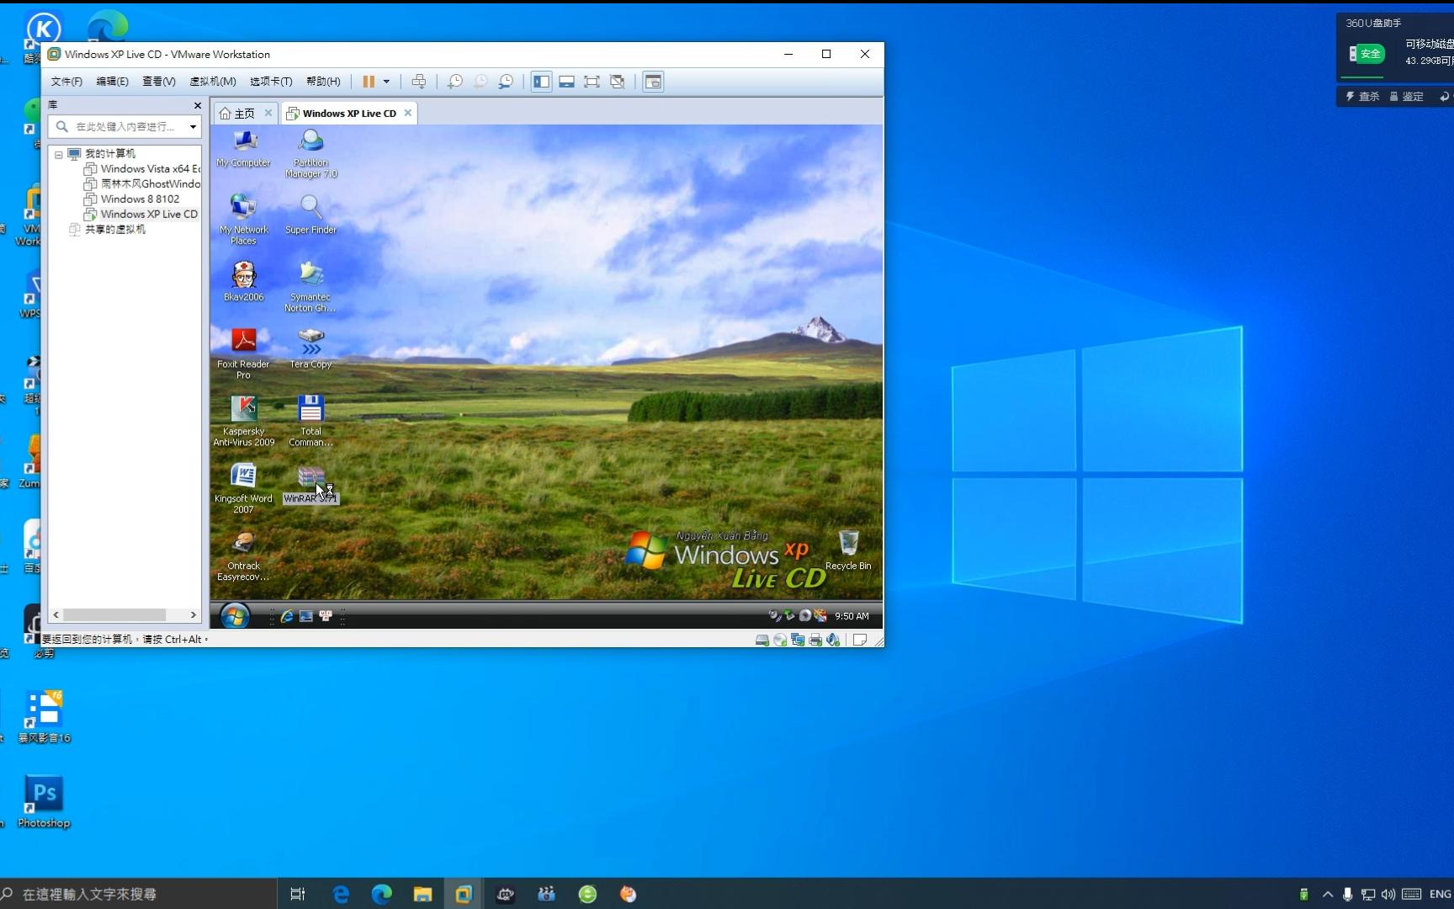Screen dimensions: 1454x909
Task: Select Symantec Norton Ghost desktop icon
Action: click(x=310, y=288)
